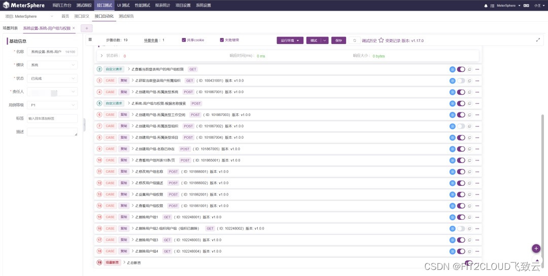
Task: Open the notification bell
Action: 486,6
